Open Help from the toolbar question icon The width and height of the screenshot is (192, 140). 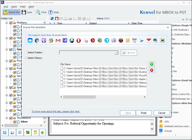(54, 12)
